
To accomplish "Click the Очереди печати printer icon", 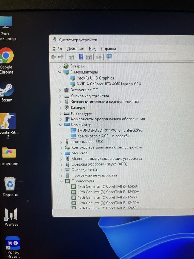I will pyautogui.click(x=67, y=170).
